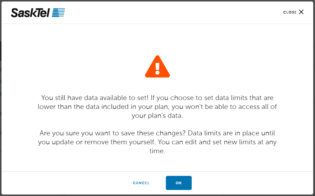The height and width of the screenshot is (196, 315).
Task: Choose CANCEL below the warning text
Action: (x=141, y=183)
